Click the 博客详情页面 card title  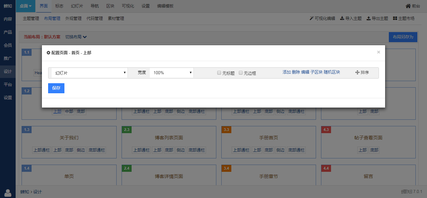[169, 176]
